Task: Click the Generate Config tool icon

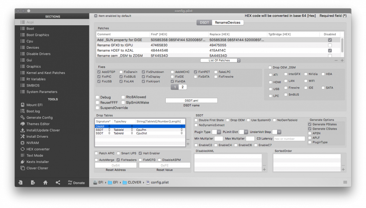Action: point(22,118)
